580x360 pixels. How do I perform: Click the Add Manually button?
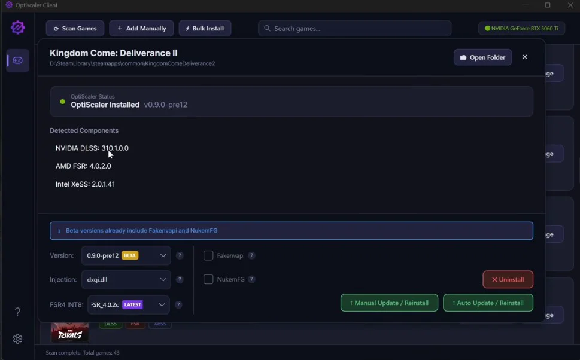pos(141,28)
